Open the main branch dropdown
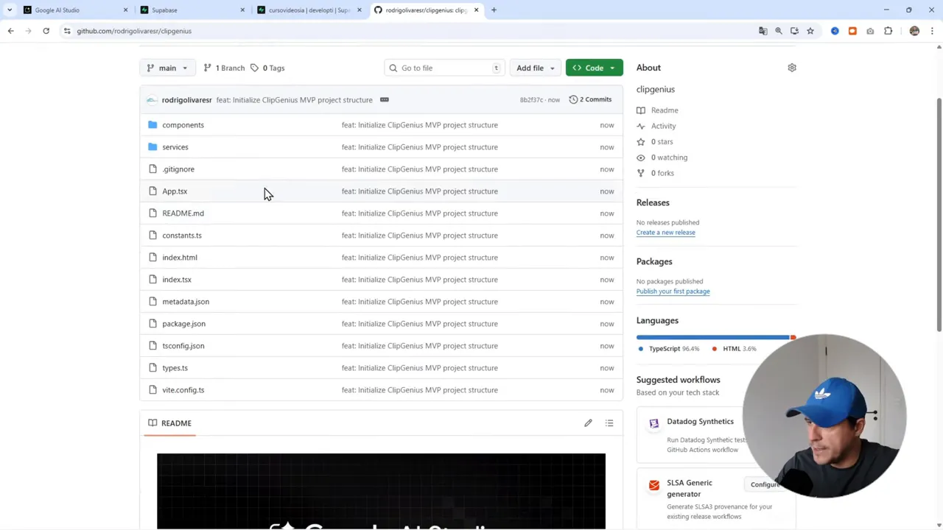Image resolution: width=943 pixels, height=530 pixels. (167, 68)
